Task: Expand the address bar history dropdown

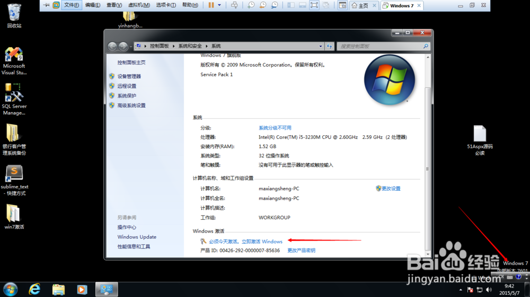Action: coord(321,46)
